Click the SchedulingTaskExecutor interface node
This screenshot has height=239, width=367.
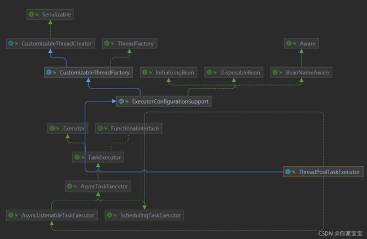coord(145,215)
